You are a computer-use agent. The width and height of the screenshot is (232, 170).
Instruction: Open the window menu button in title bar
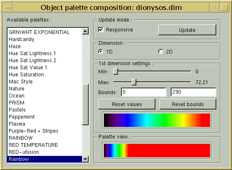coord(7,7)
